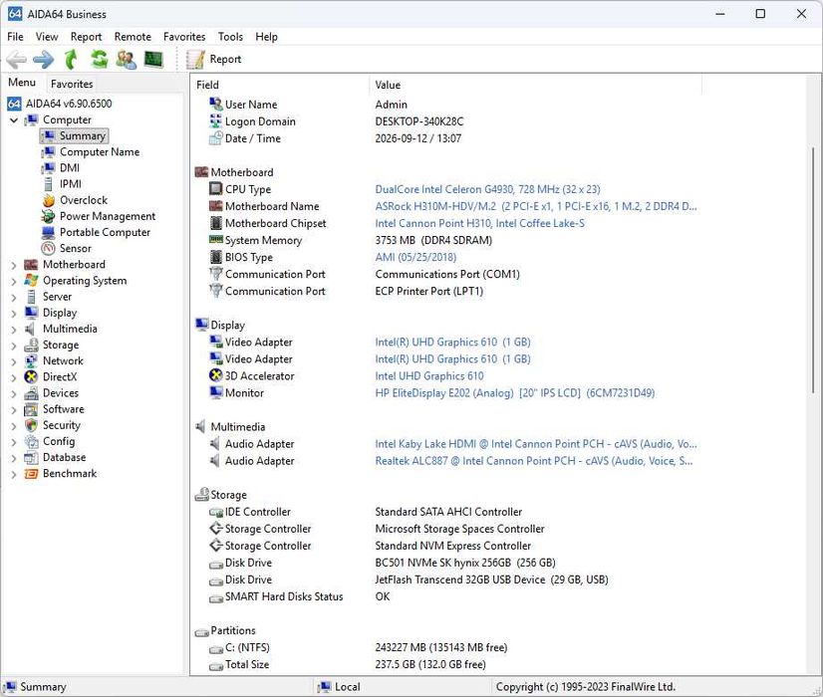This screenshot has height=697, width=823.
Task: Open the AMI (05/25/2018) BIOS link
Action: pyautogui.click(x=415, y=257)
